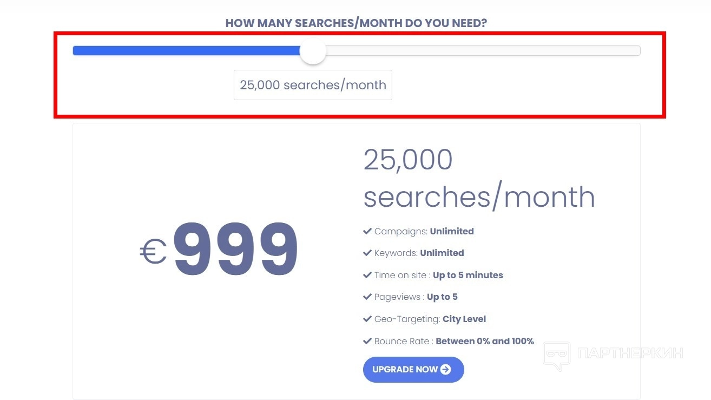Click the checkmark icon beside Keywords
Image resolution: width=711 pixels, height=400 pixels.
tap(367, 253)
